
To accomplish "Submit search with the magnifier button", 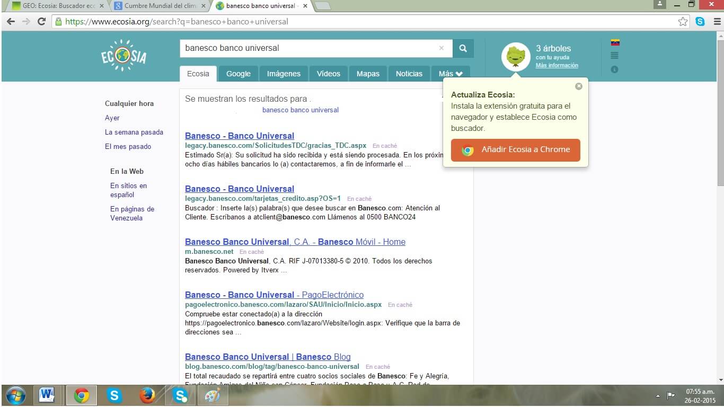I will (x=463, y=48).
